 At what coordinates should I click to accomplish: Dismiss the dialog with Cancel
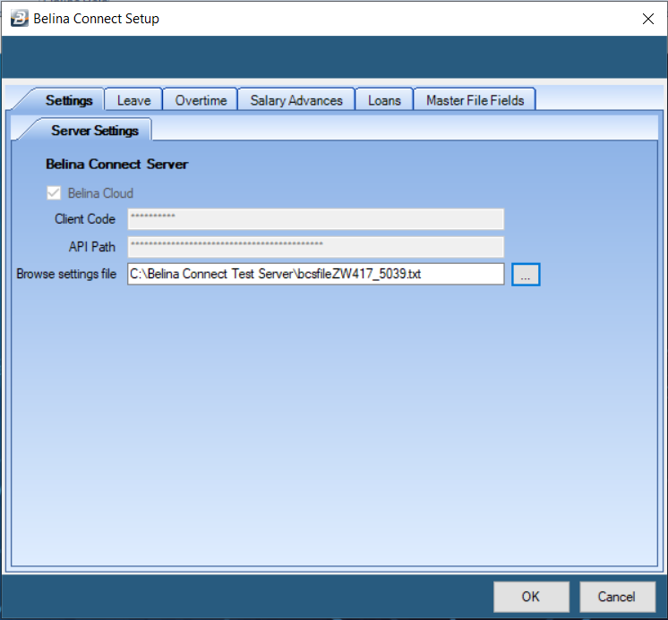[x=617, y=597]
